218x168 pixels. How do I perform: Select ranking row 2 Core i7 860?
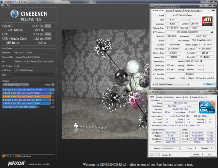click(x=28, y=93)
